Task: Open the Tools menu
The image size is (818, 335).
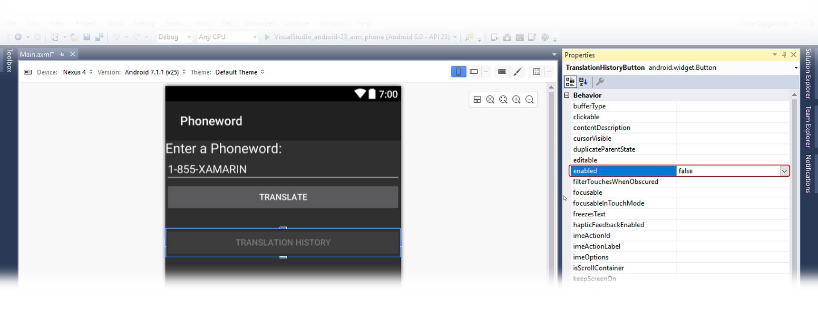Action: pos(202,23)
